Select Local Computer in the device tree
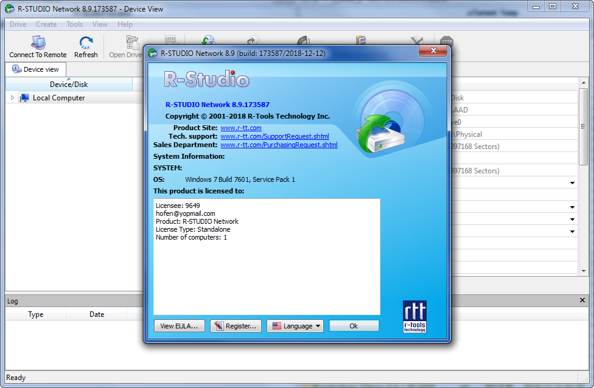The image size is (594, 388). [x=58, y=98]
